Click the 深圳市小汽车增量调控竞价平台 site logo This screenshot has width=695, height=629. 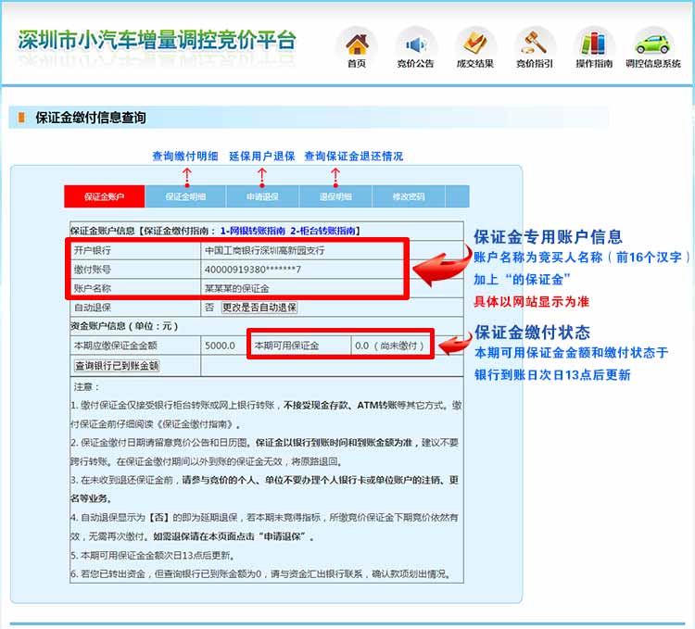158,41
